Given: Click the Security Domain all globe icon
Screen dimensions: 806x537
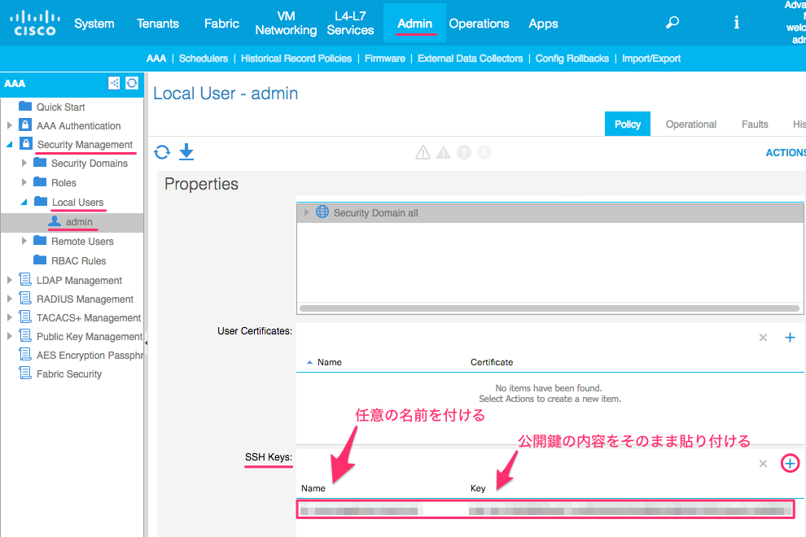Looking at the screenshot, I should click(x=322, y=212).
